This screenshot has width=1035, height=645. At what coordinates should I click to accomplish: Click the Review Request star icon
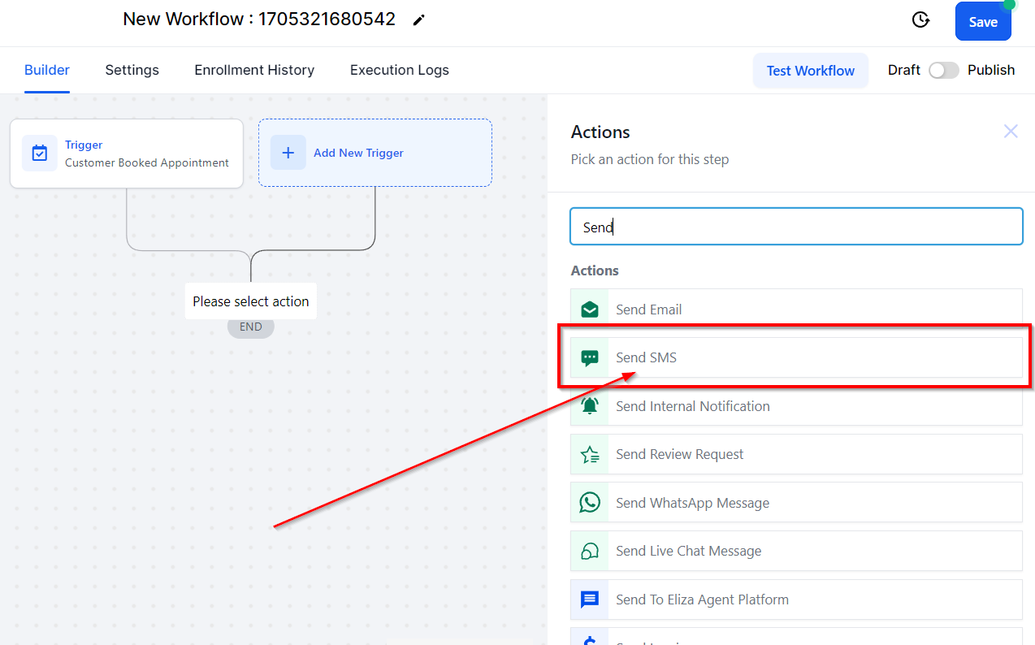click(x=590, y=454)
